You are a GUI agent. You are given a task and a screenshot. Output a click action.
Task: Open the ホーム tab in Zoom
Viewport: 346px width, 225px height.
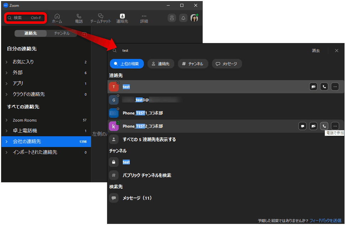(x=57, y=18)
